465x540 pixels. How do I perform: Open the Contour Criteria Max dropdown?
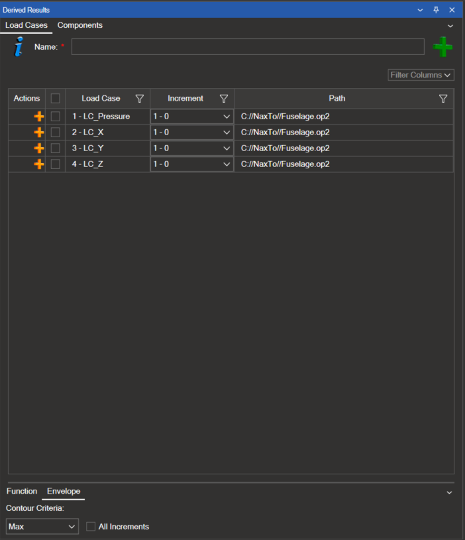click(42, 527)
